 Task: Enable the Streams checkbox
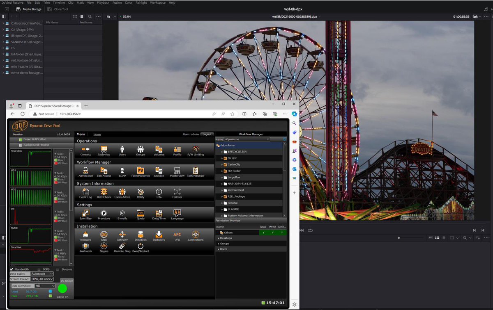click(x=57, y=269)
